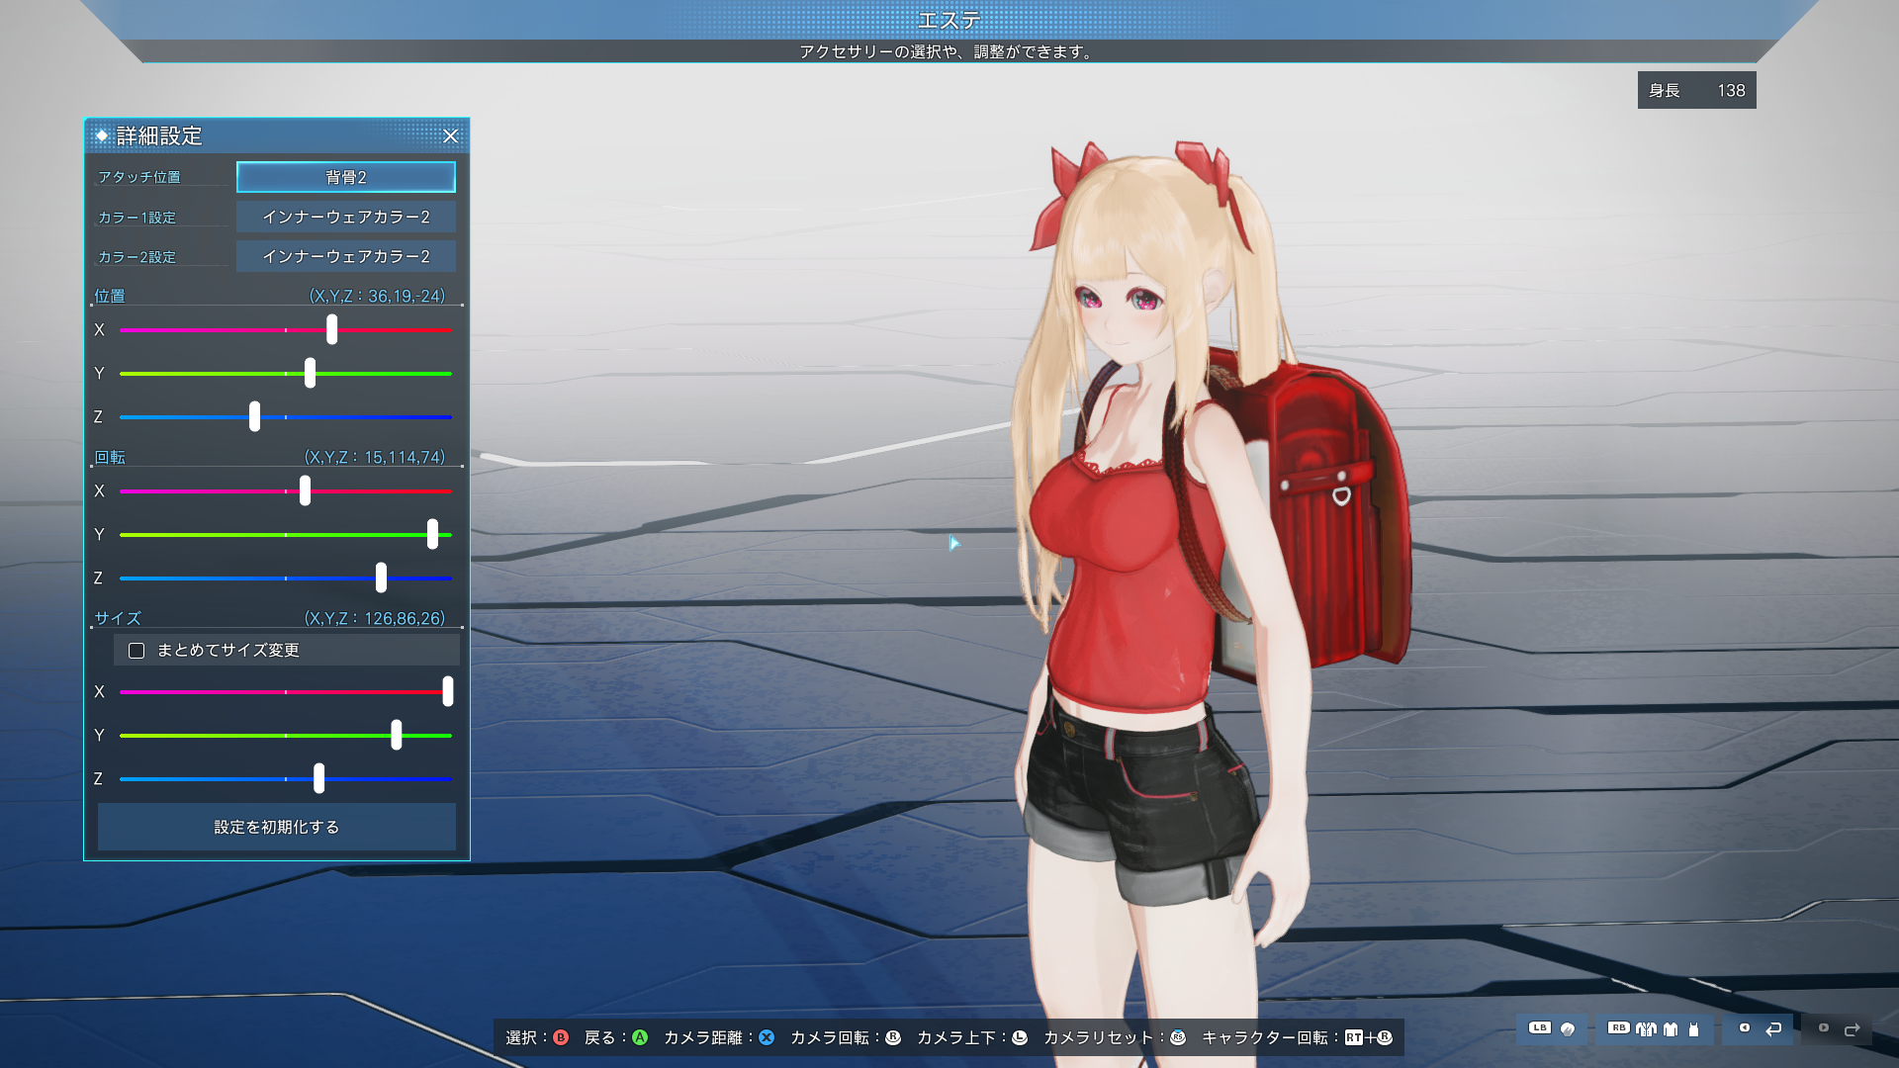The height and width of the screenshot is (1068, 1899).
Task: Click the diamond icon in 詳細設定 title
Action: click(x=101, y=135)
